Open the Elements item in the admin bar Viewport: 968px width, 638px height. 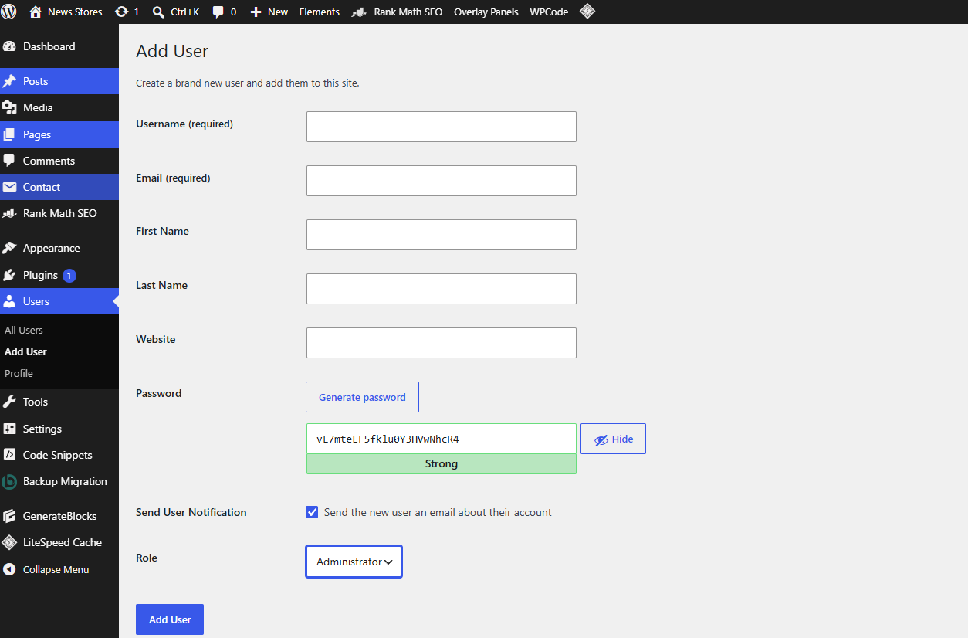[x=320, y=12]
